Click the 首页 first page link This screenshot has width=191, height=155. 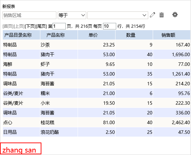(x=8, y=26)
